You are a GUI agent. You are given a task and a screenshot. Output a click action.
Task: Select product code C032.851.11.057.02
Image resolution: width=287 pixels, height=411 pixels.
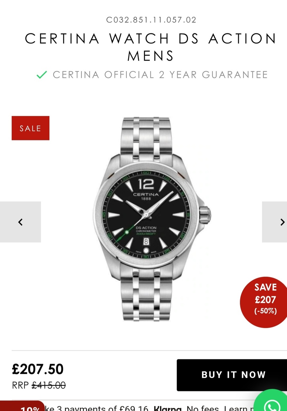(x=151, y=20)
